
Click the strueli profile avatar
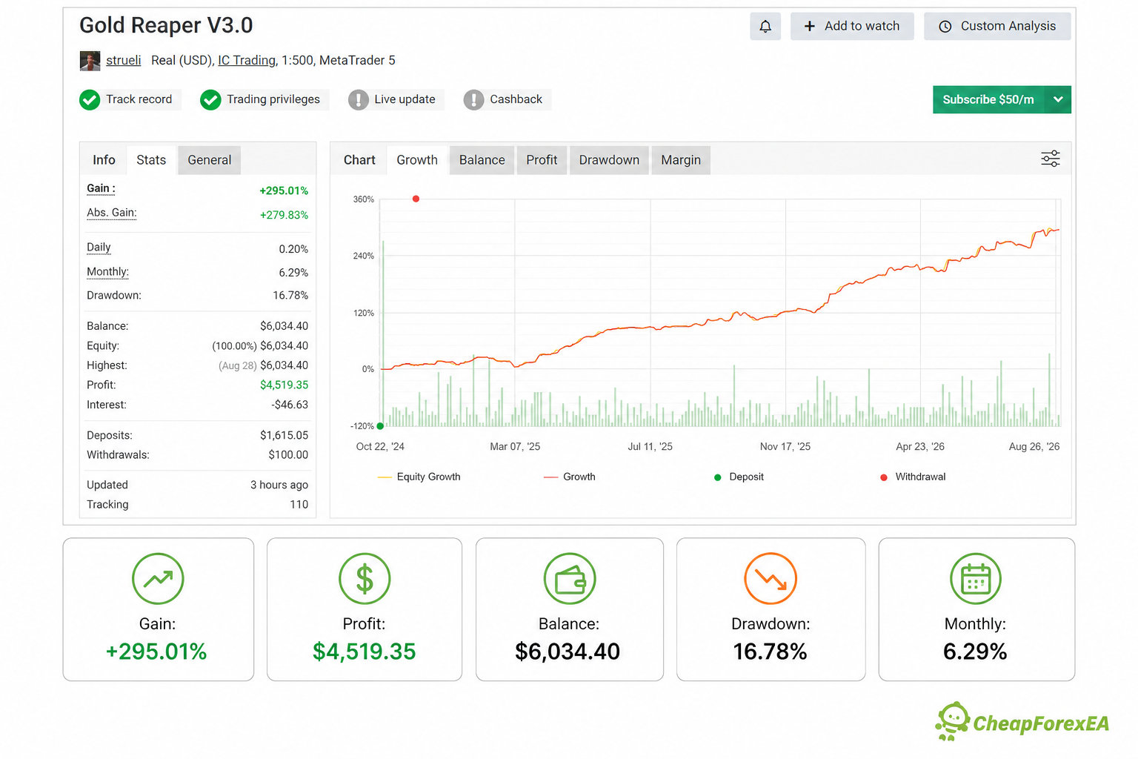(x=90, y=61)
